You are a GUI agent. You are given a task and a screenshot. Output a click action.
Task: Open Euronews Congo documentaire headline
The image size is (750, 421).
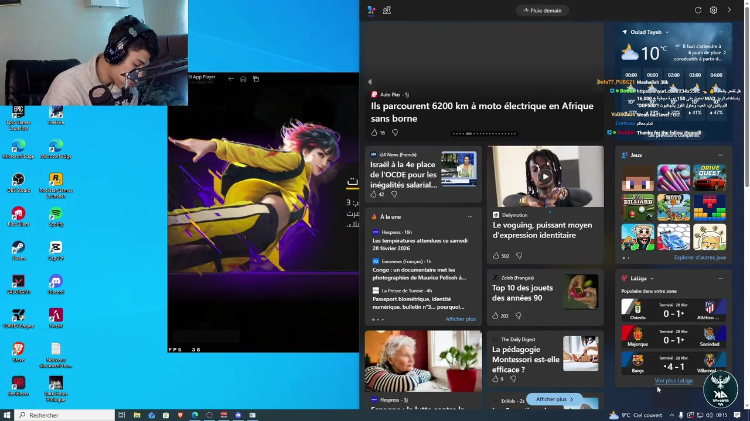click(x=420, y=274)
